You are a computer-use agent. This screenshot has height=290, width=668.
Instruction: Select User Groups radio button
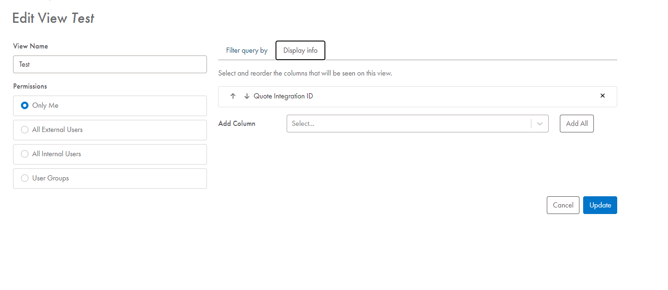pyautogui.click(x=25, y=178)
